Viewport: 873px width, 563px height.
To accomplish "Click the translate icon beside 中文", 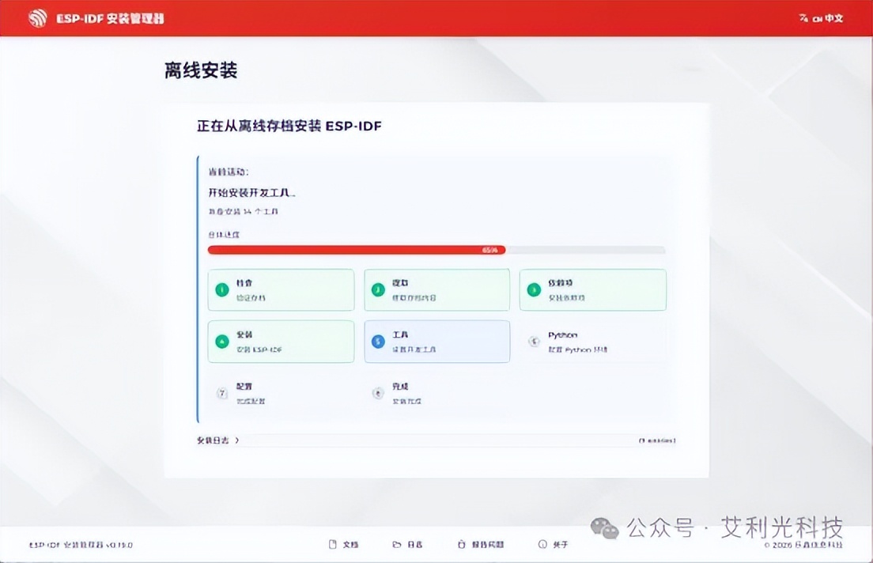I will 803,18.
